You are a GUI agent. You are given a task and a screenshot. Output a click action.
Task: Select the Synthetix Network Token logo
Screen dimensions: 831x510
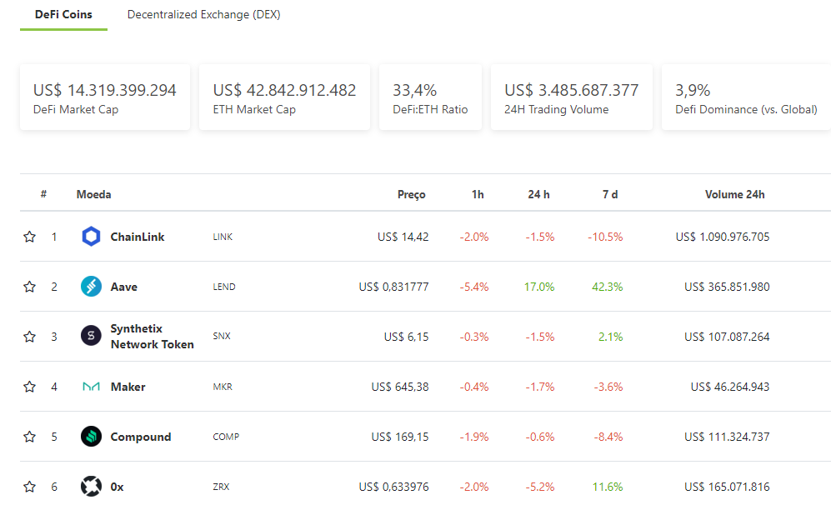pos(92,336)
